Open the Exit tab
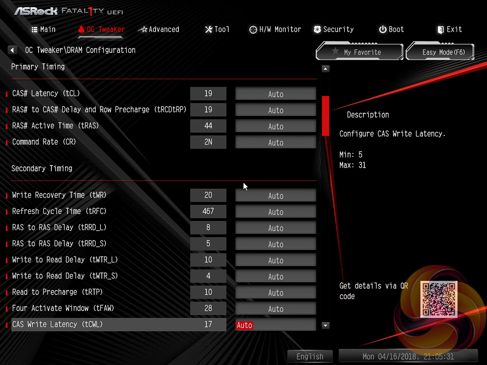The image size is (487, 365). pos(449,29)
